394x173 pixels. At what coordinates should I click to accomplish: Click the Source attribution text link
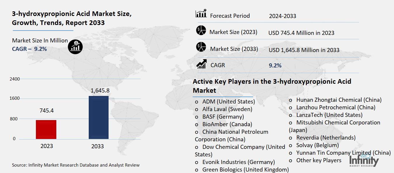point(75,165)
